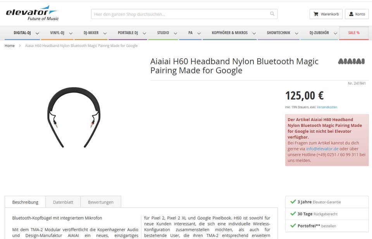Click the magnifier search icon

(x=272, y=14)
